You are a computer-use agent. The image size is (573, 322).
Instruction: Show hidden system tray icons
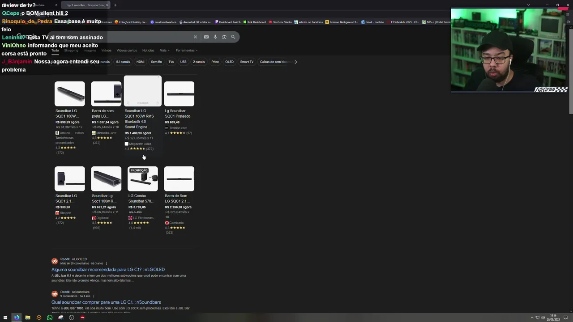532,318
